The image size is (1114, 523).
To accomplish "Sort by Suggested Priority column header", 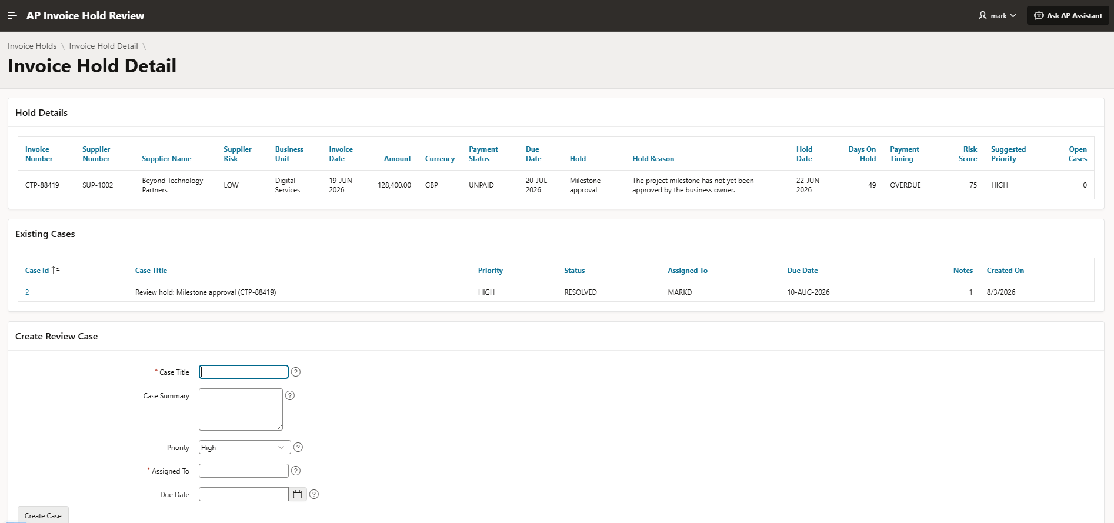I will (x=1009, y=154).
